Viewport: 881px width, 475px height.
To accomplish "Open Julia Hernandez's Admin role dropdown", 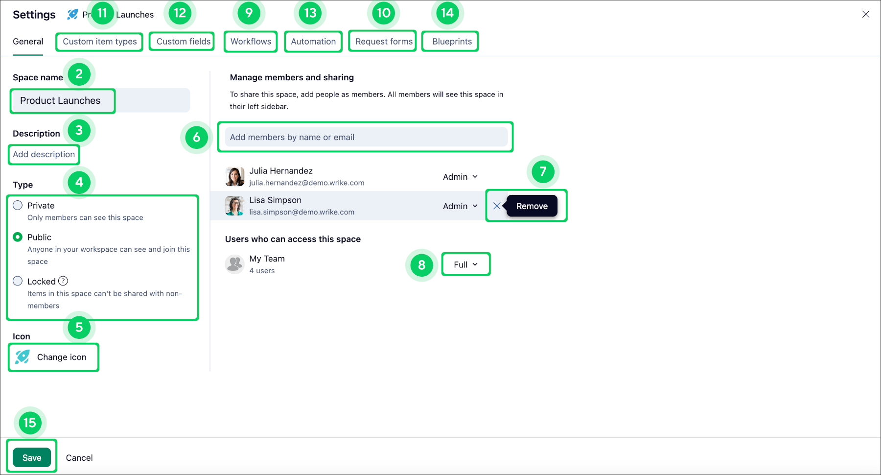I will pyautogui.click(x=460, y=177).
